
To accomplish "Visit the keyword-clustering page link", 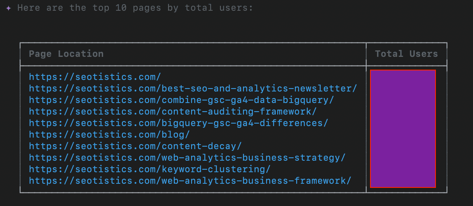I will tap(150, 169).
